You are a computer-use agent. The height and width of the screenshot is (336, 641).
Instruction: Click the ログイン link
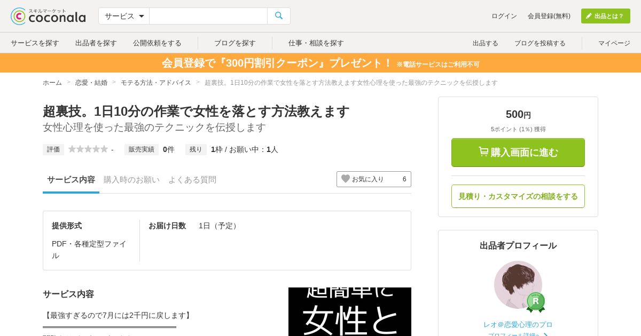pos(504,16)
